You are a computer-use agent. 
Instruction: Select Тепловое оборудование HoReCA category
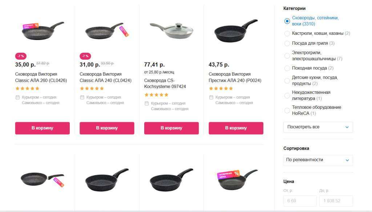coord(287,110)
